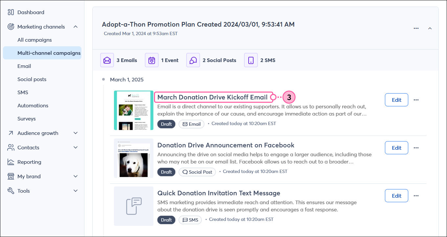
Task: Open more options for Kickoff Email row
Action: (416, 100)
